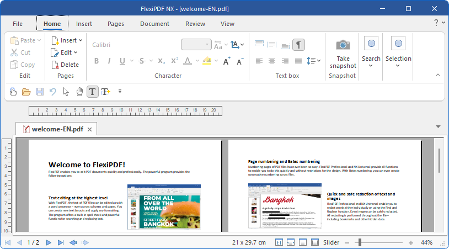Toggle the paragraph marks (pilcrow) button
Viewport: 449px width, 249px height.
click(x=298, y=45)
